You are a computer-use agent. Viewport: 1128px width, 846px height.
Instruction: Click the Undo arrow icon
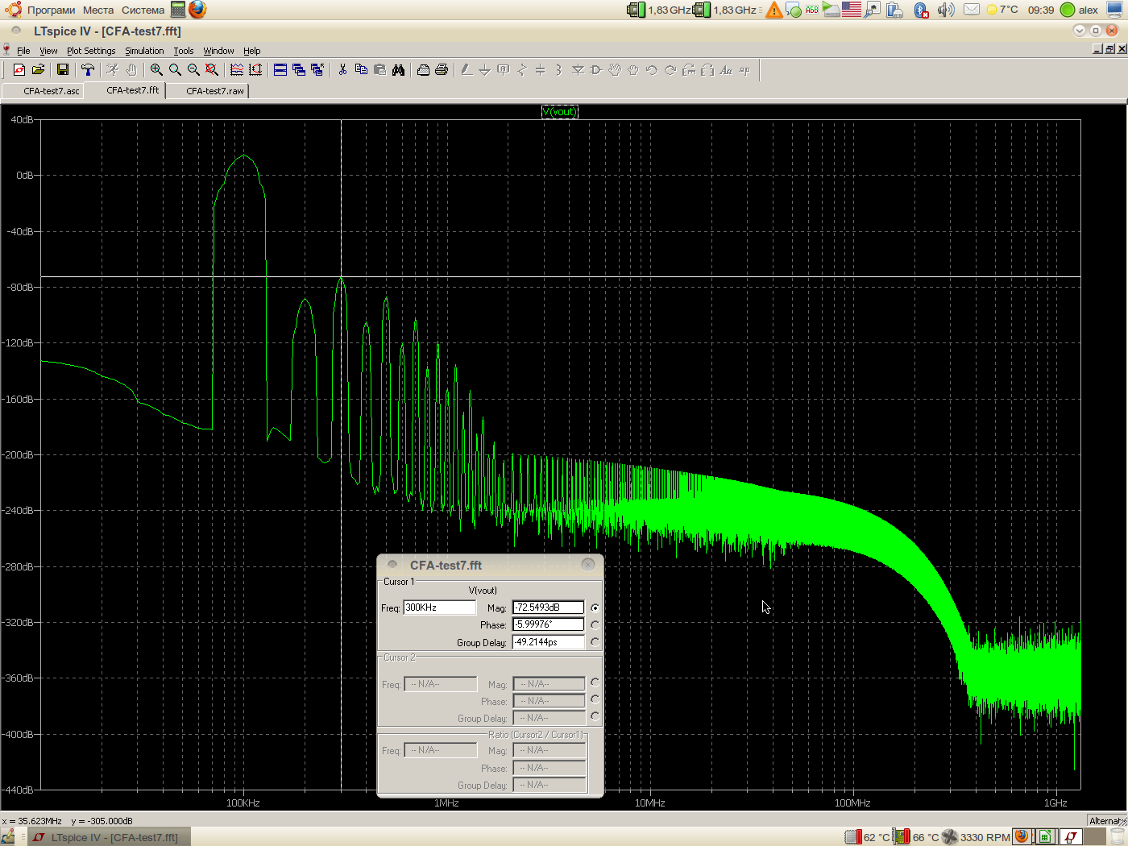[x=652, y=70]
